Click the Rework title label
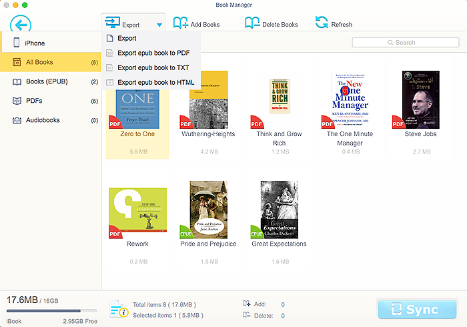This screenshot has width=467, height=327. 137,244
